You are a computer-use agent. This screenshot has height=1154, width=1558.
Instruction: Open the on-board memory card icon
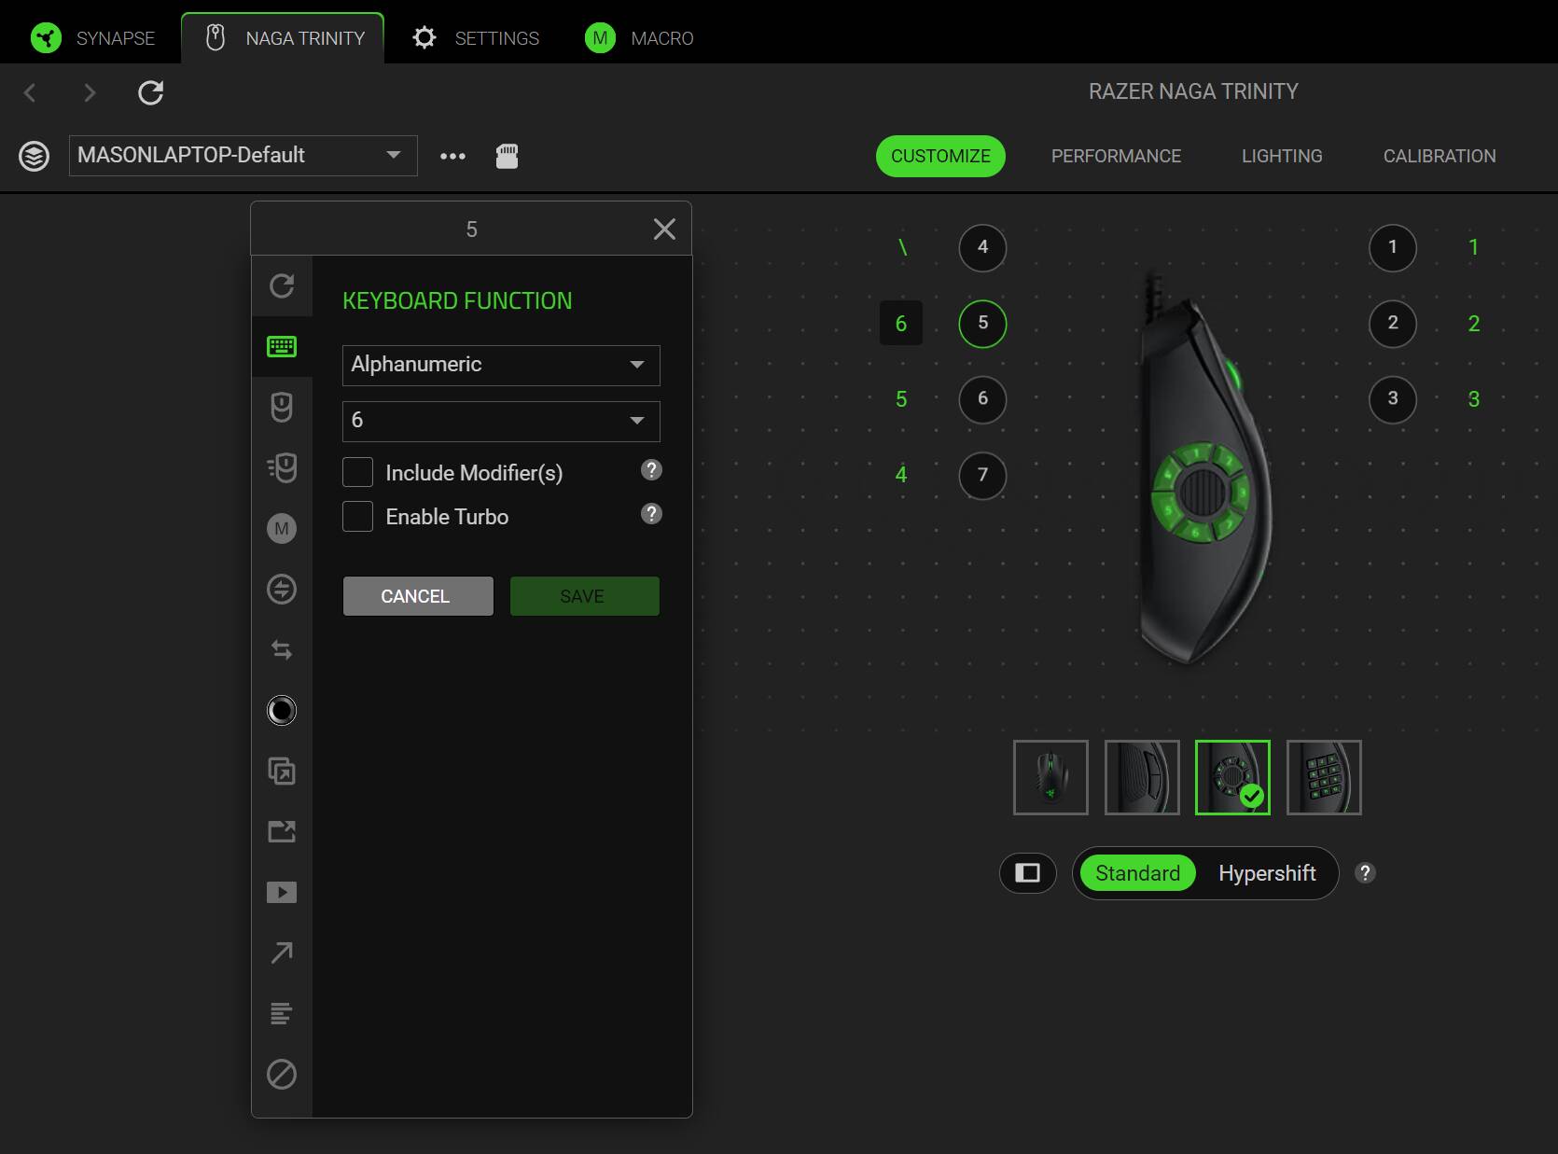click(507, 156)
